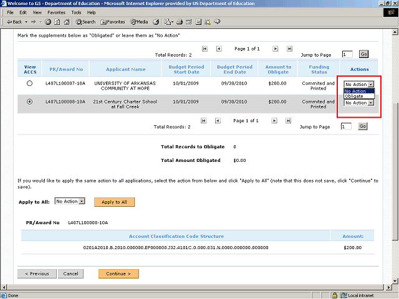Refresh the page using the Refresh icon
399x299 pixels.
pyautogui.click(x=57, y=22)
